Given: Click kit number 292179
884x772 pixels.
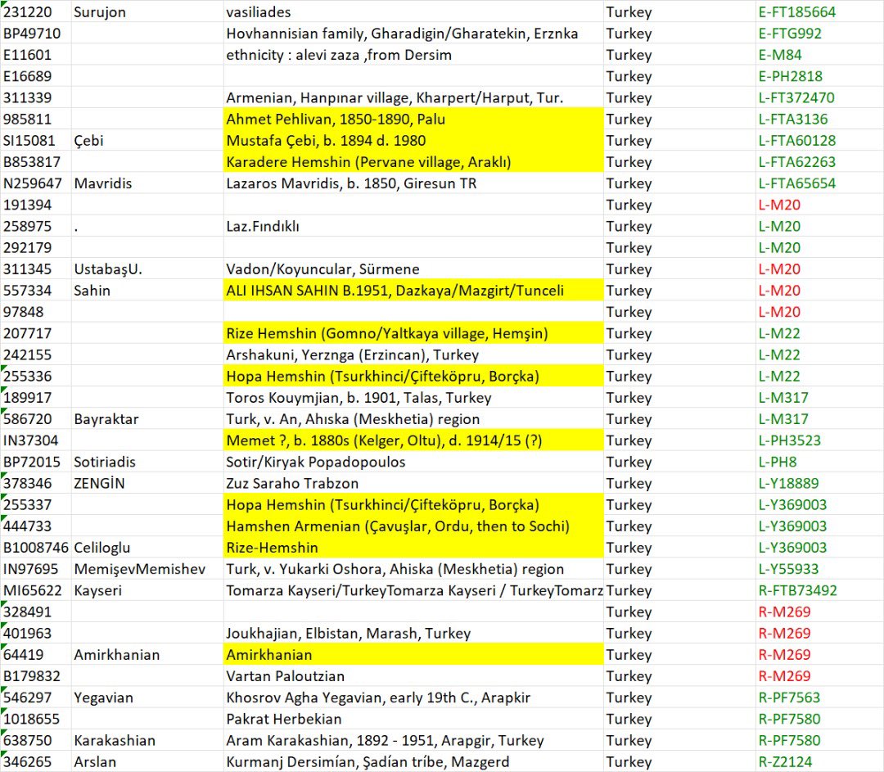Looking at the screenshot, I should (35, 247).
